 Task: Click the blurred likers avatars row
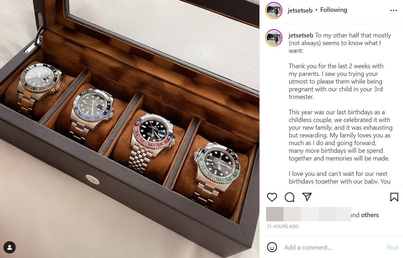point(308,214)
